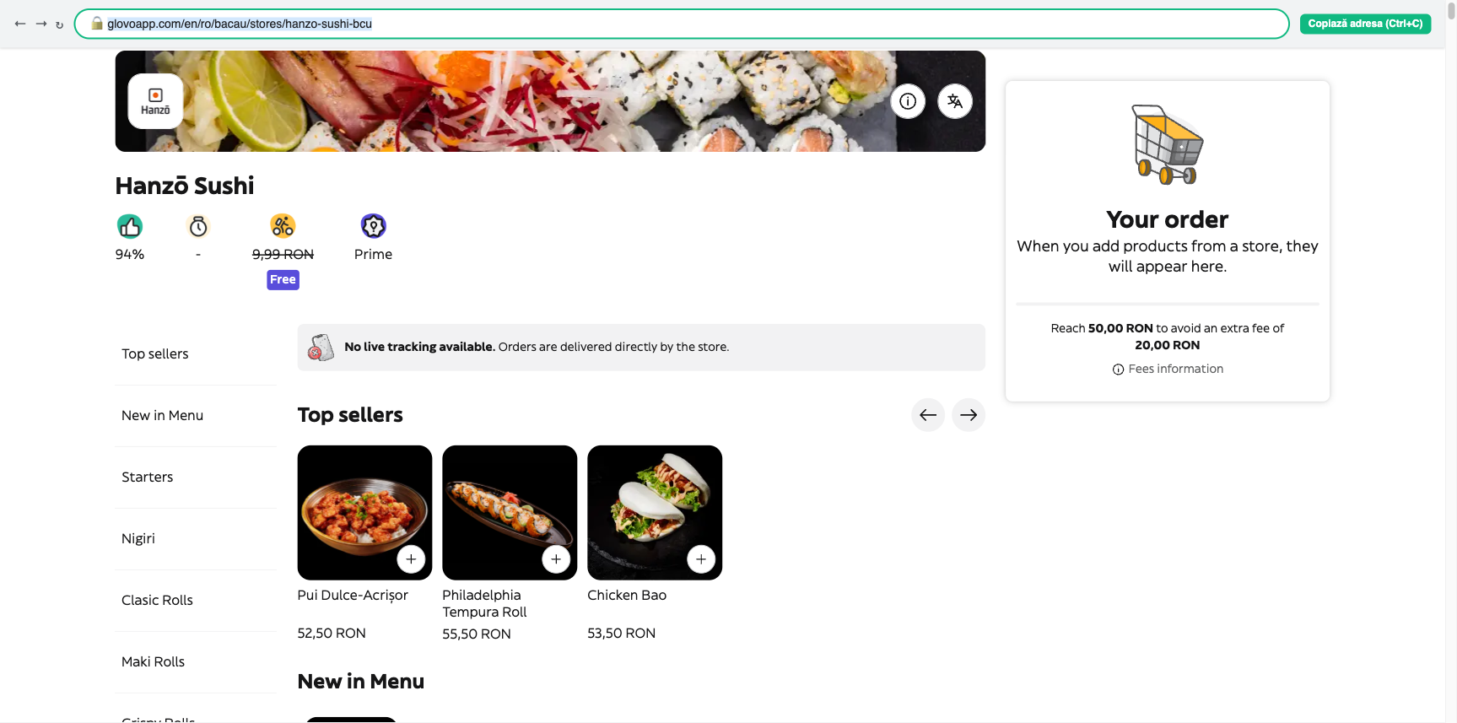This screenshot has width=1457, height=723.
Task: Click the Your order heading
Action: pos(1168,220)
